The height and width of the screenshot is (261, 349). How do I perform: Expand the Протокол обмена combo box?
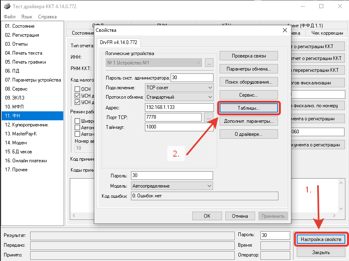[x=179, y=97]
